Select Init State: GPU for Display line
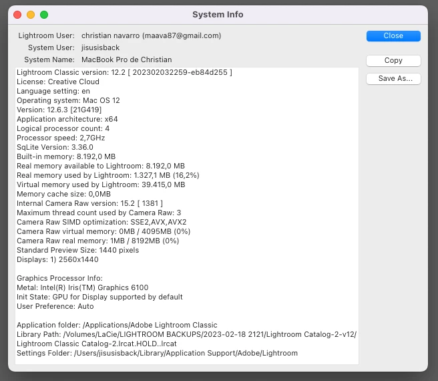 99,297
